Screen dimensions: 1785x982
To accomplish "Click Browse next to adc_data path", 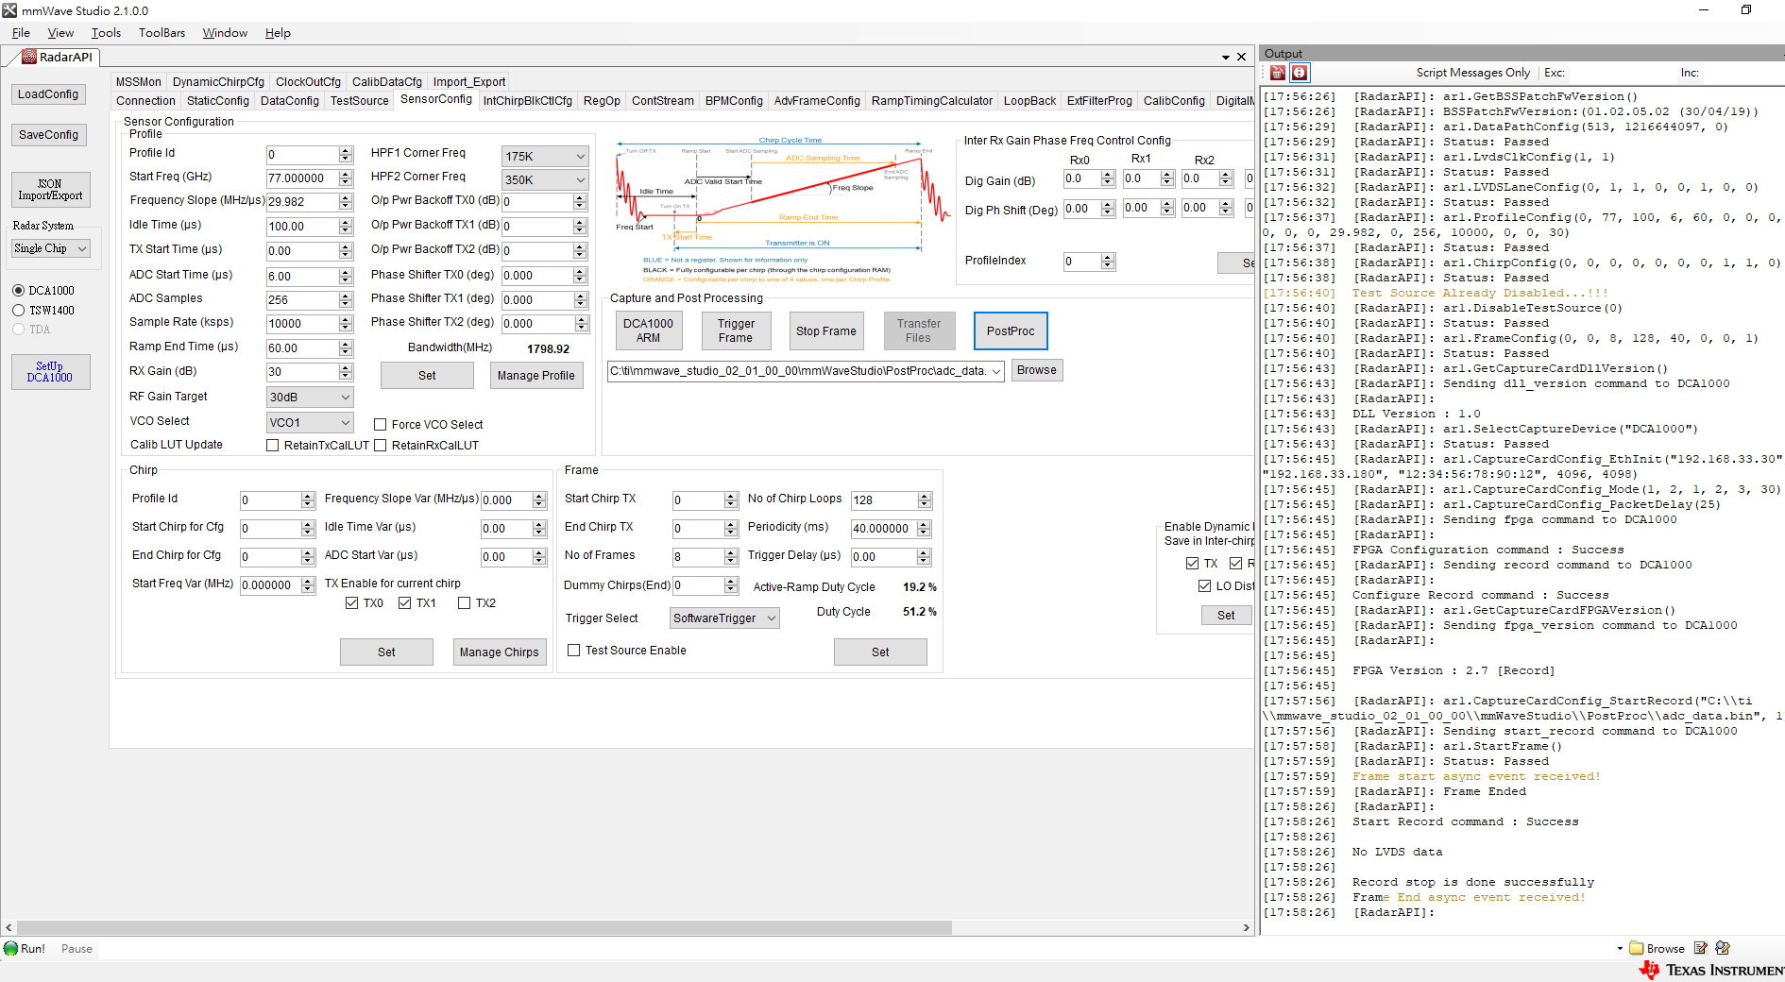I will [1037, 370].
